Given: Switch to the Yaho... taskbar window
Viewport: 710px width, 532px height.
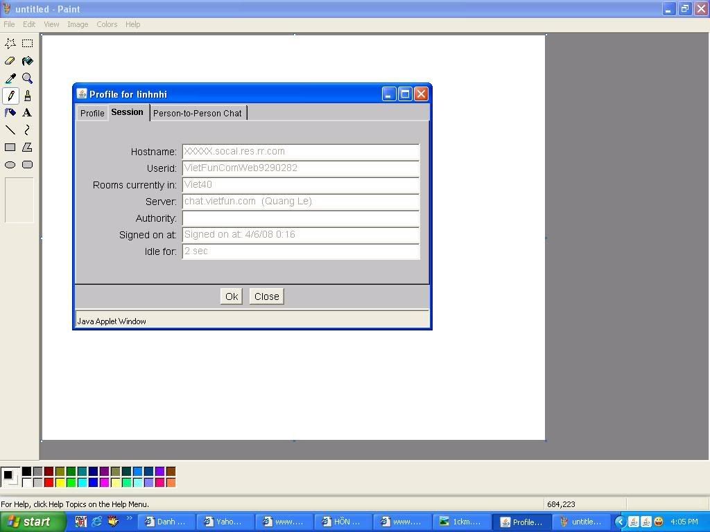Looking at the screenshot, I should 225,522.
